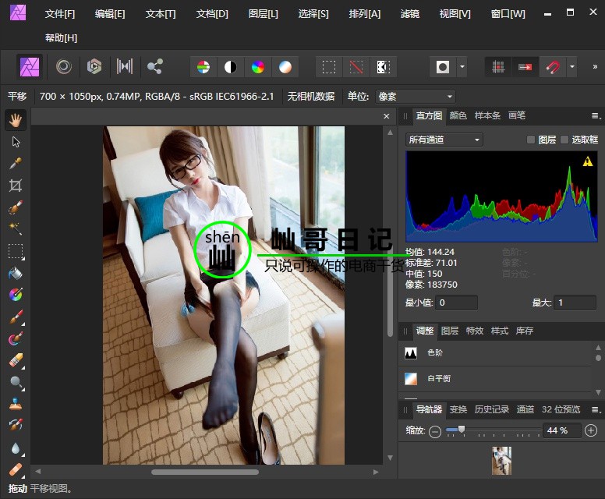Select the Gradient tool

point(16,295)
